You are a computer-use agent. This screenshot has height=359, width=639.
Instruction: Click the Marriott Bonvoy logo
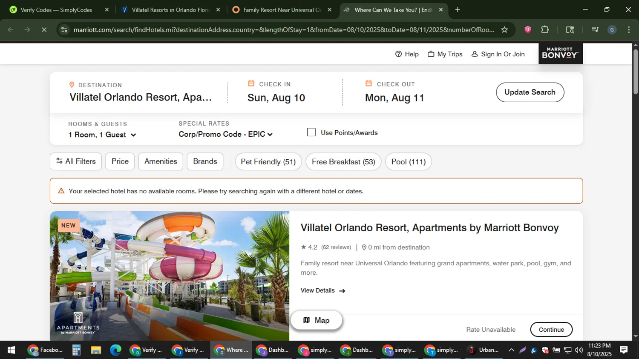pyautogui.click(x=560, y=54)
